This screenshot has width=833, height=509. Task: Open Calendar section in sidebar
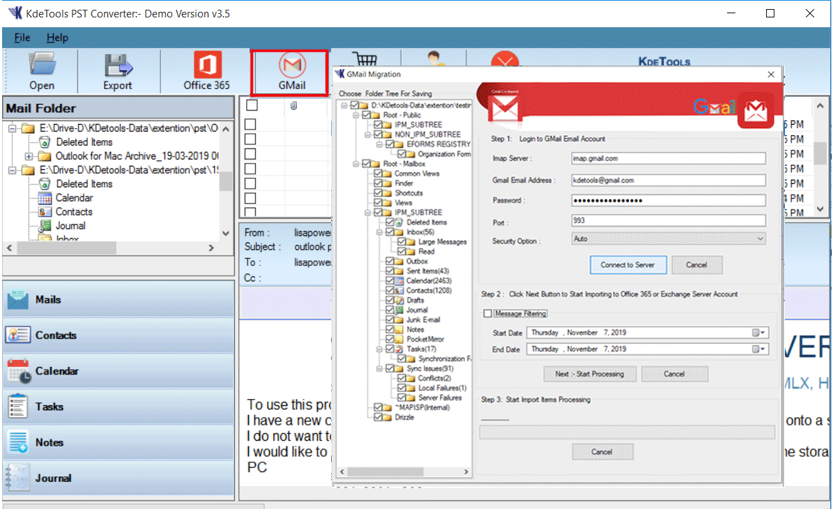118,370
